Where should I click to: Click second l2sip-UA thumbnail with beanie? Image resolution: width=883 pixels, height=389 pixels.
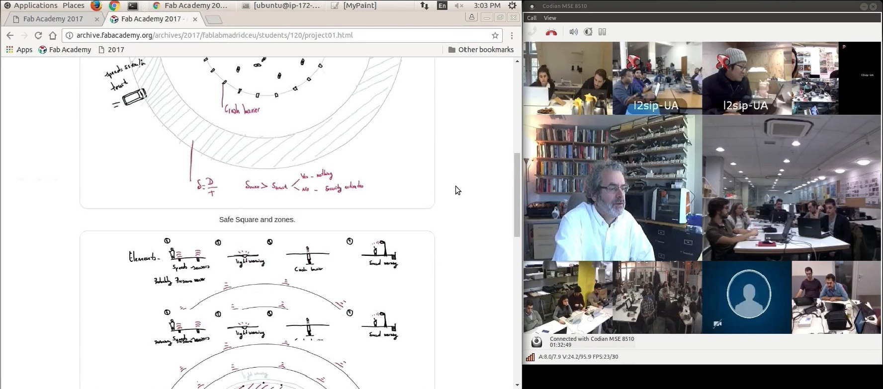[x=747, y=78]
